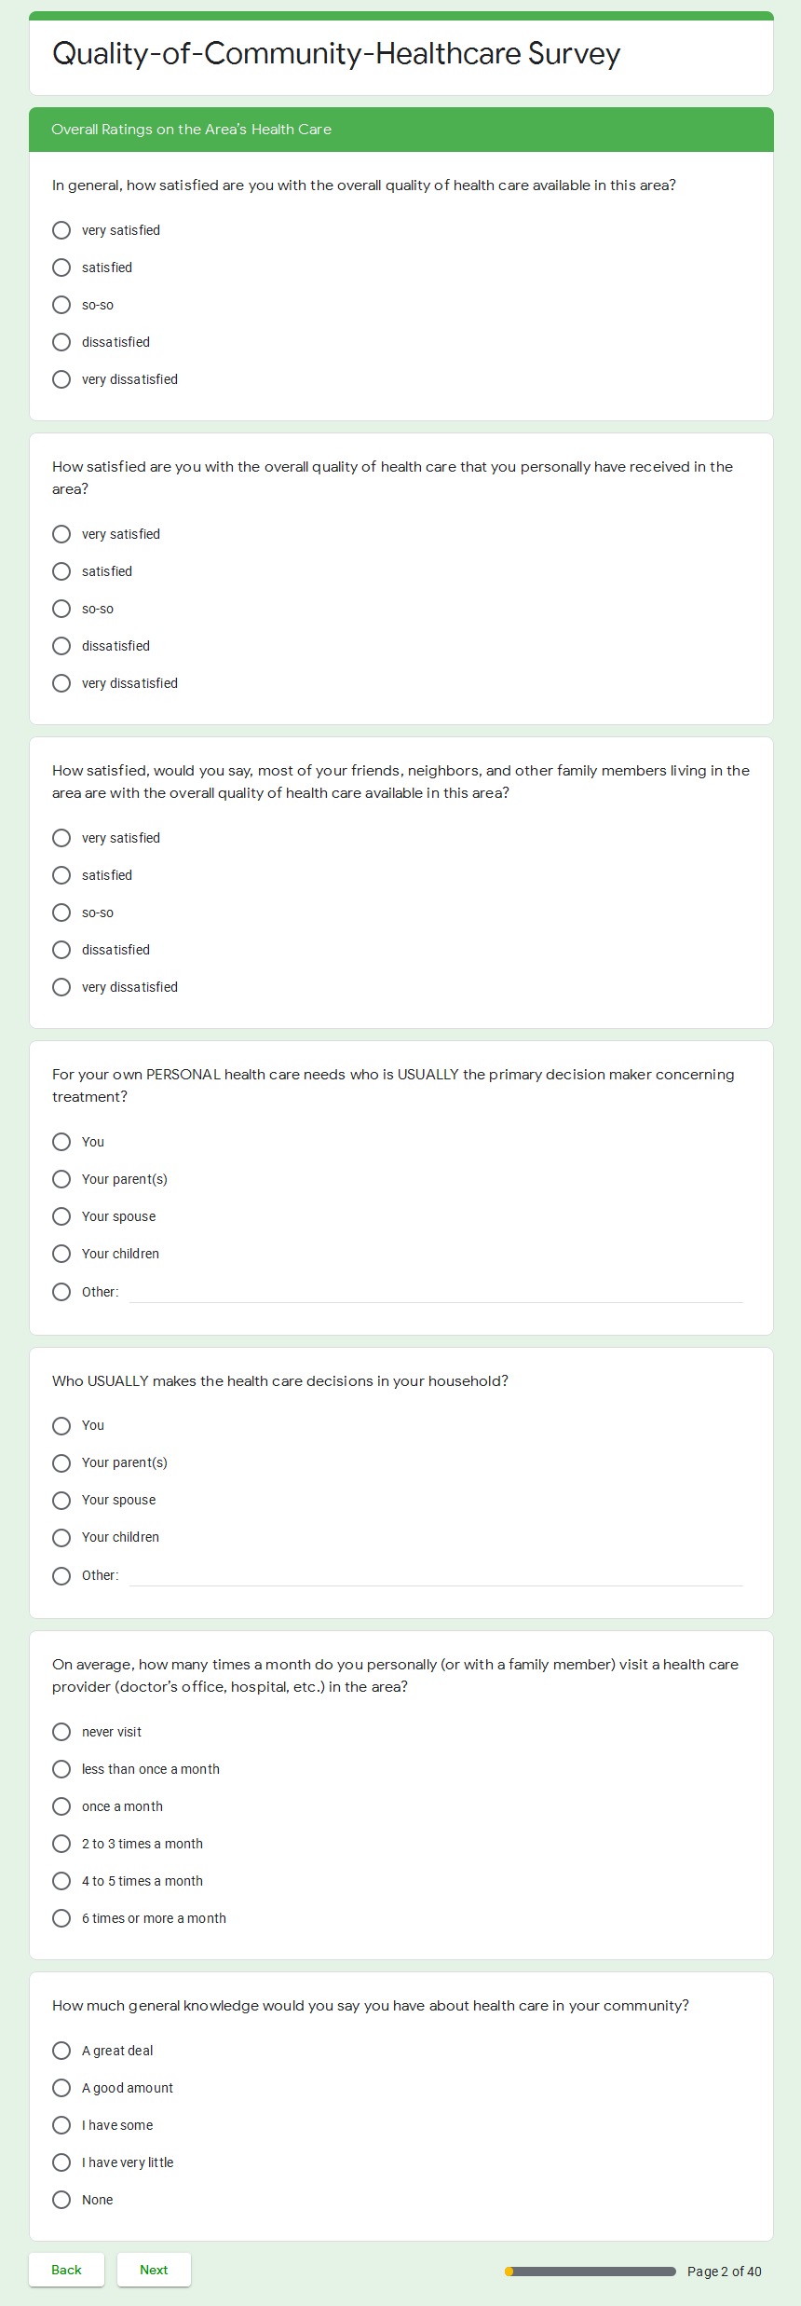801x2306 pixels.
Task: Click the Back button
Action: (x=66, y=2270)
